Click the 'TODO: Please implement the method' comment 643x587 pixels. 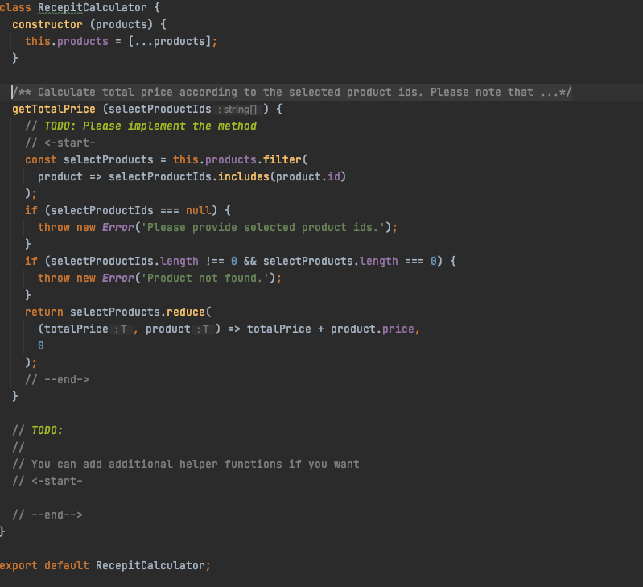[x=150, y=126]
